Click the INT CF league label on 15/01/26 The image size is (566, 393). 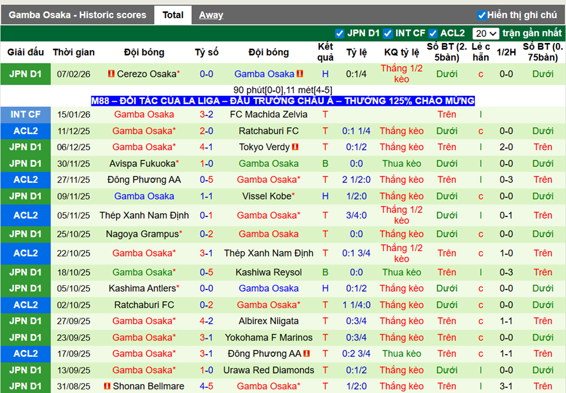pyautogui.click(x=26, y=114)
